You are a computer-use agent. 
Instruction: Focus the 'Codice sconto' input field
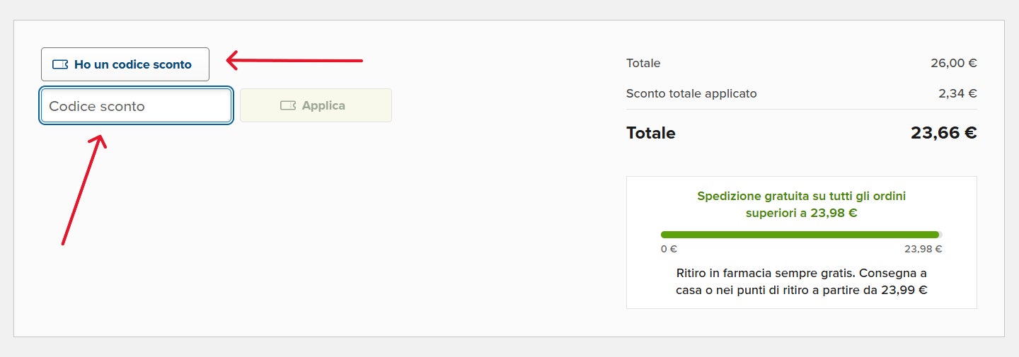click(x=136, y=106)
